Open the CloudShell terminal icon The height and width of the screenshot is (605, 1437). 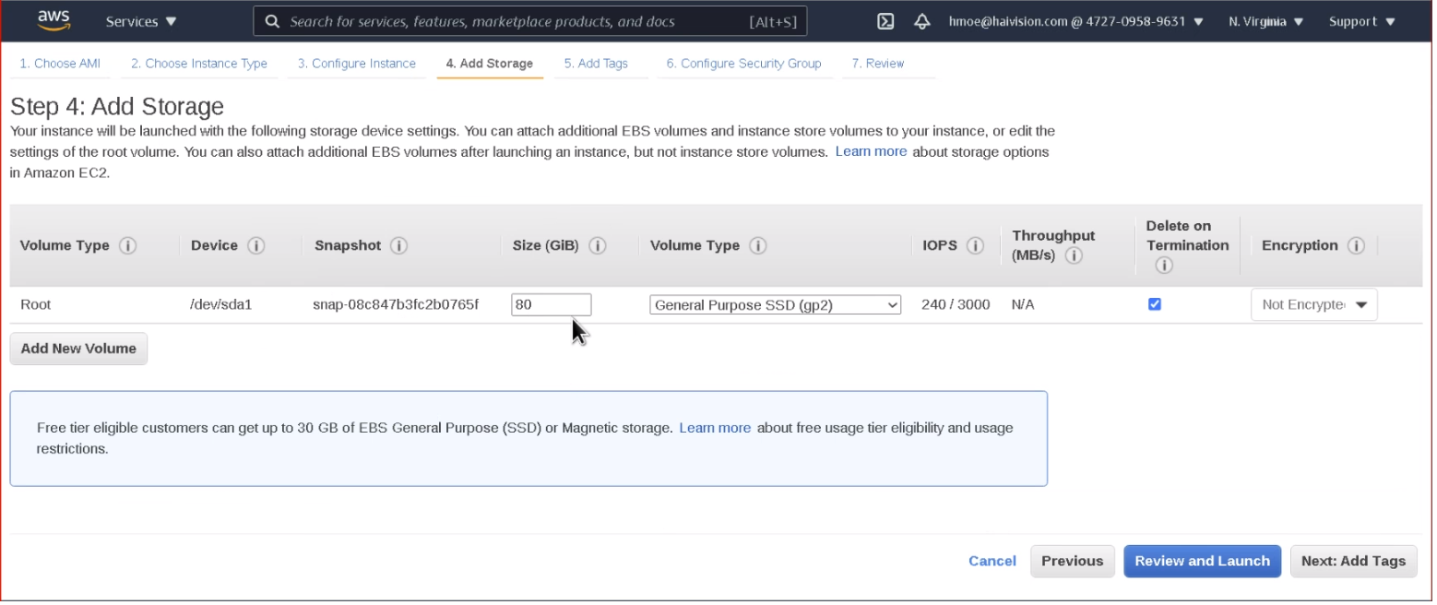(885, 21)
